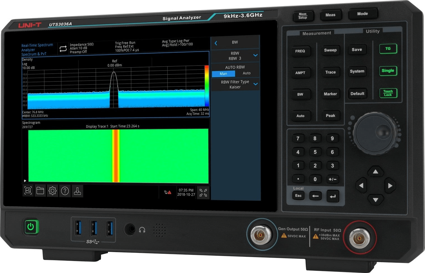Tap the headphone jack socket
The width and height of the screenshot is (425, 273).
click(x=130, y=229)
